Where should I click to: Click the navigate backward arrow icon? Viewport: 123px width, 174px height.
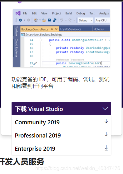point(20,20)
